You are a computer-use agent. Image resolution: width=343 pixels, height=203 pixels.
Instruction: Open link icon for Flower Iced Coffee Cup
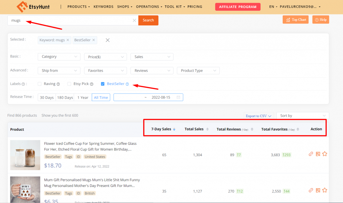tap(311, 154)
